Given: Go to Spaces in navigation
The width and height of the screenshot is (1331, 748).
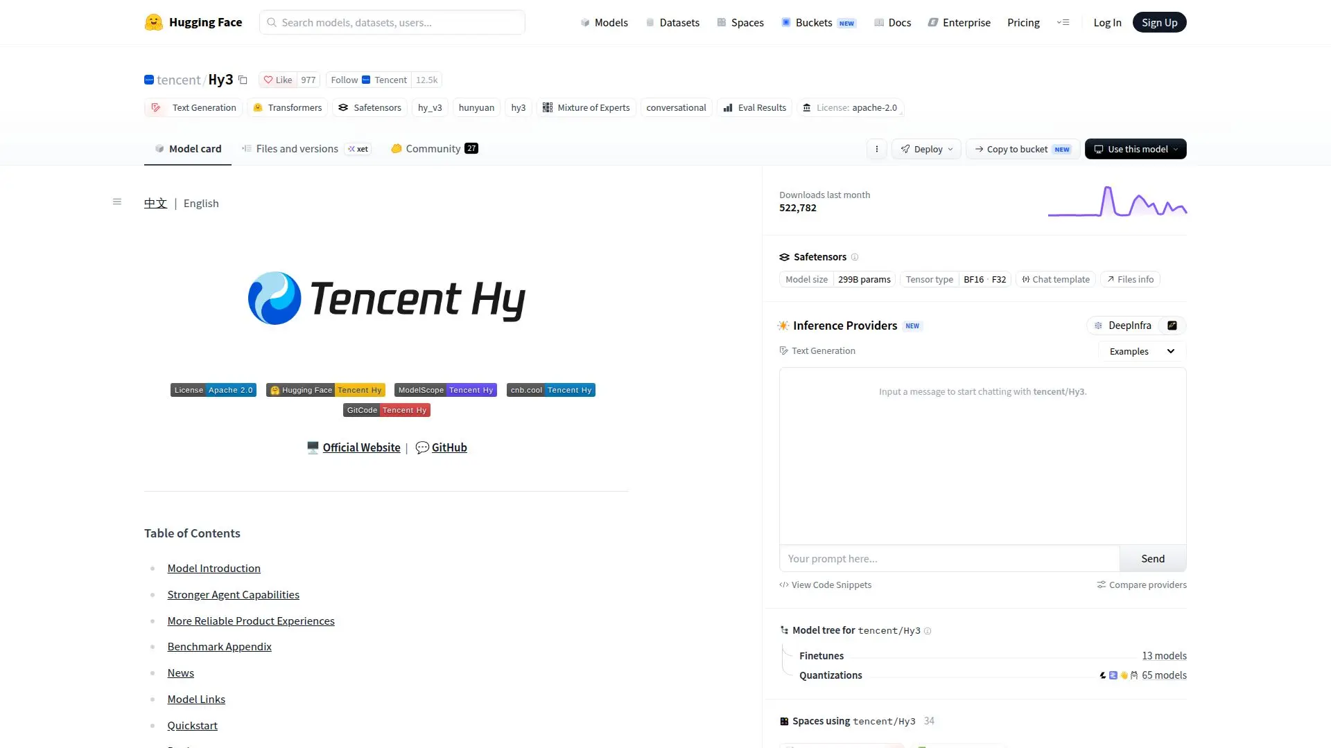Looking at the screenshot, I should click(x=740, y=22).
